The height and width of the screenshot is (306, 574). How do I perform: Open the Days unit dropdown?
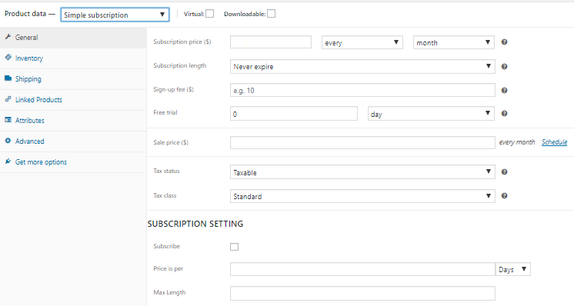pyautogui.click(x=513, y=269)
